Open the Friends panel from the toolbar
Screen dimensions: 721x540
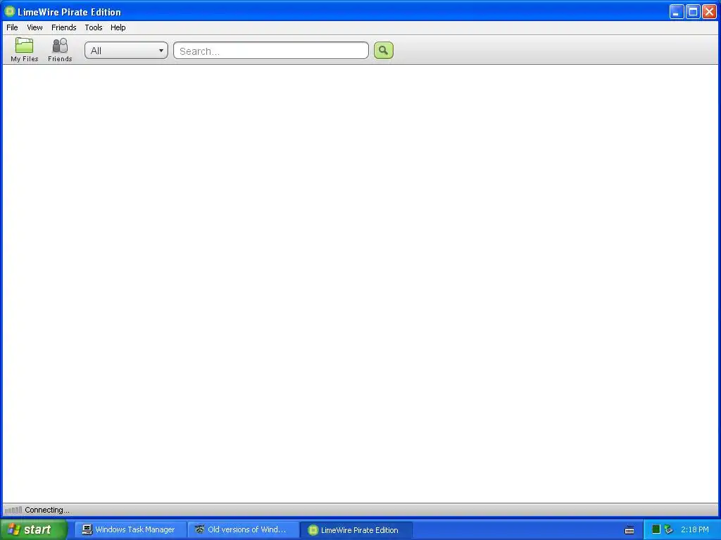click(x=60, y=50)
